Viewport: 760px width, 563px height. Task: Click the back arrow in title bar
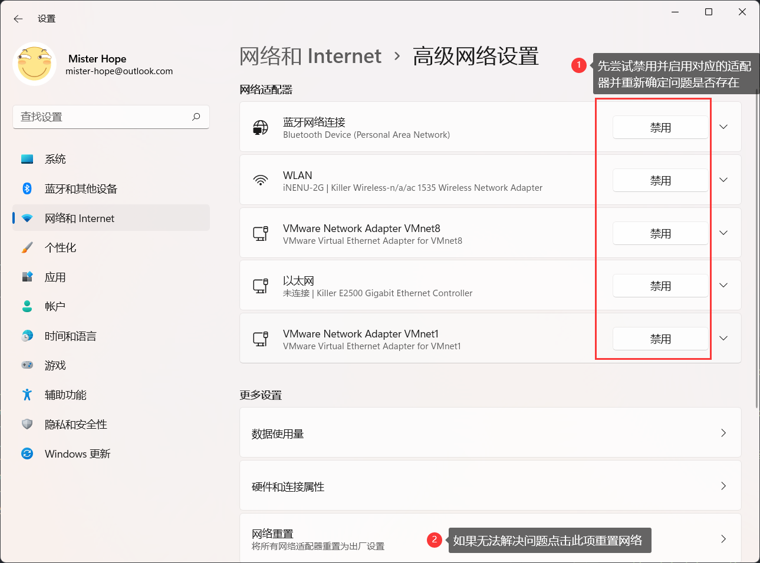(18, 19)
